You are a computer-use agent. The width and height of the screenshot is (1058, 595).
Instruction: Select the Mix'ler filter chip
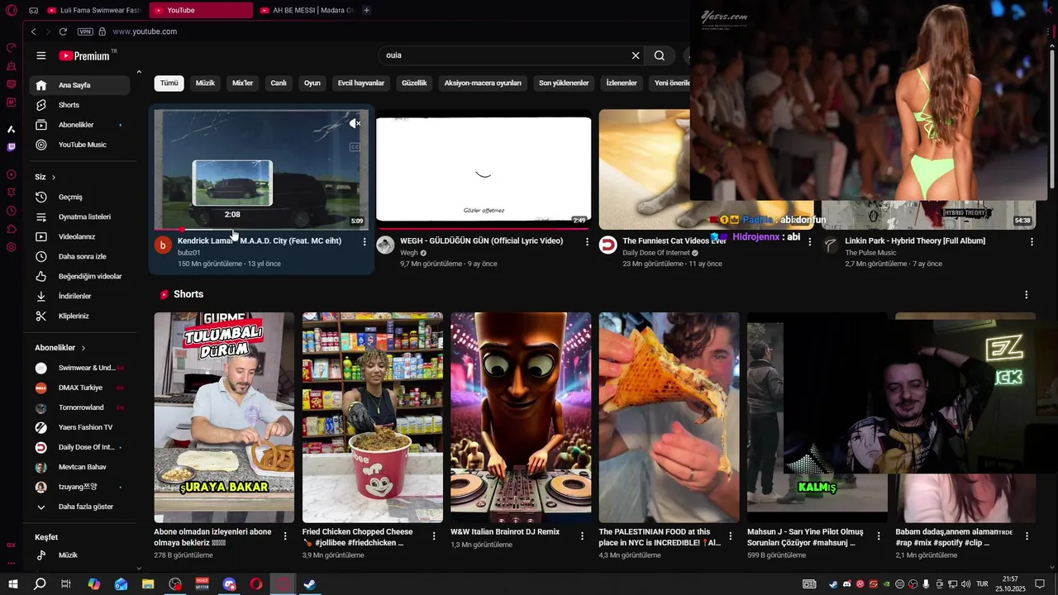point(243,83)
